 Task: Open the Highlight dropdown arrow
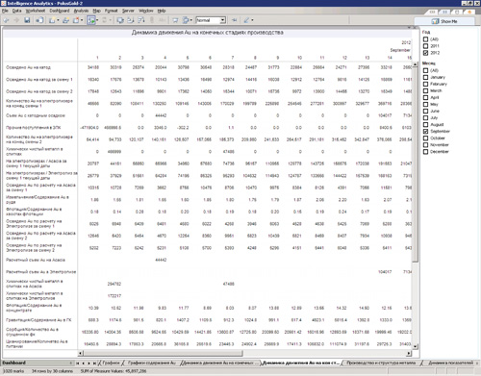point(252,20)
